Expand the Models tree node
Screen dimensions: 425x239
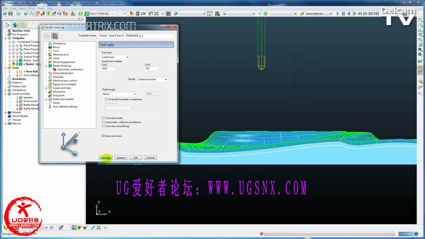[6, 113]
